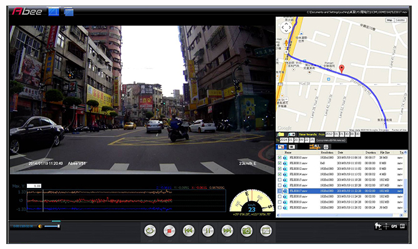Select the Map view tab
The width and height of the screenshot is (418, 249).
coord(389,21)
